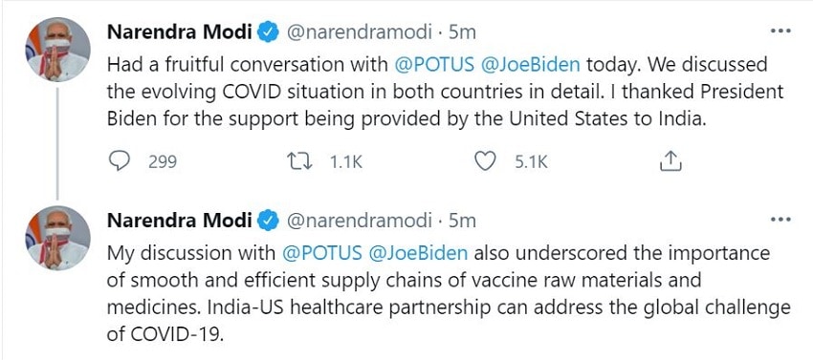
Task: Follow the @POTUS mention in the first tweet
Action: click(434, 65)
